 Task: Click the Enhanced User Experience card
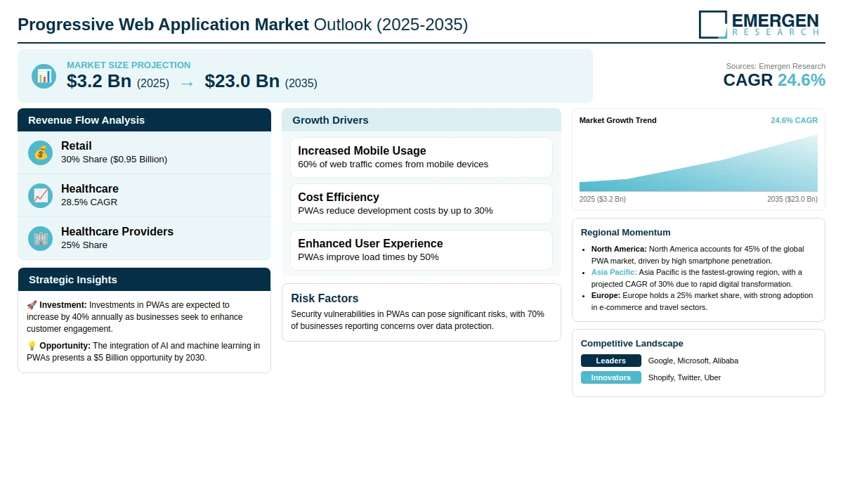421,250
